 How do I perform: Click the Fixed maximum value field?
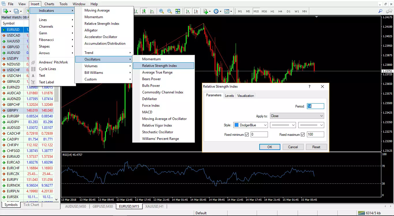pos(315,134)
